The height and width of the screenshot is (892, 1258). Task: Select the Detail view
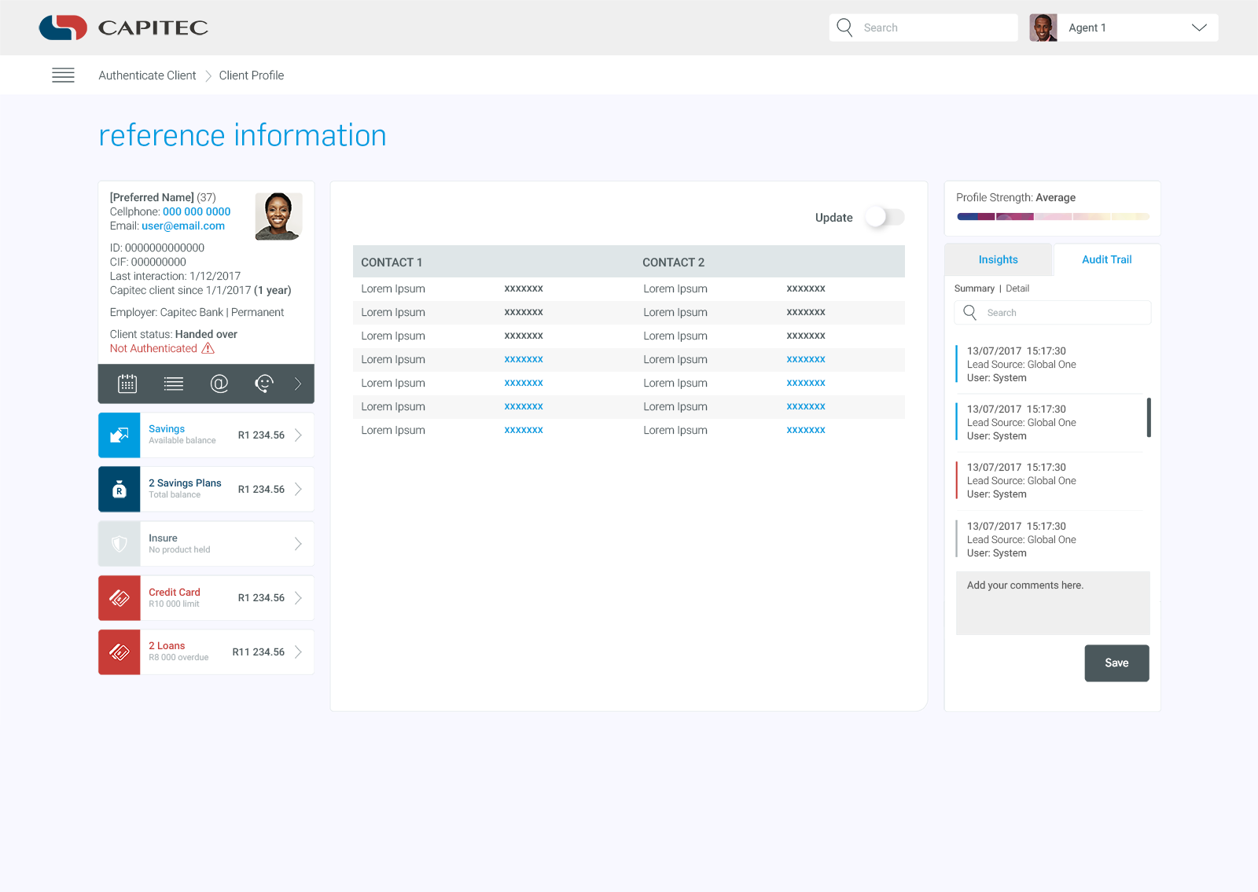[1017, 288]
